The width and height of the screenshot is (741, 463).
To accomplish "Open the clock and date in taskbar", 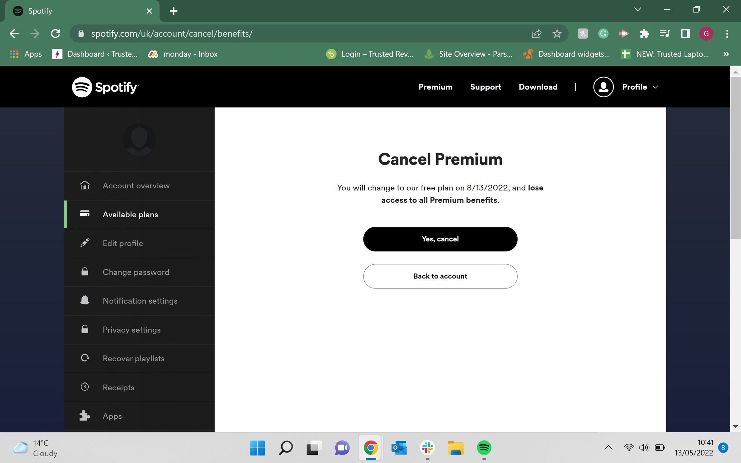I will coord(694,448).
